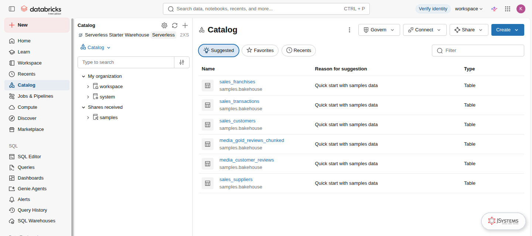Refresh the catalog tree
532x236 pixels.
(175, 25)
